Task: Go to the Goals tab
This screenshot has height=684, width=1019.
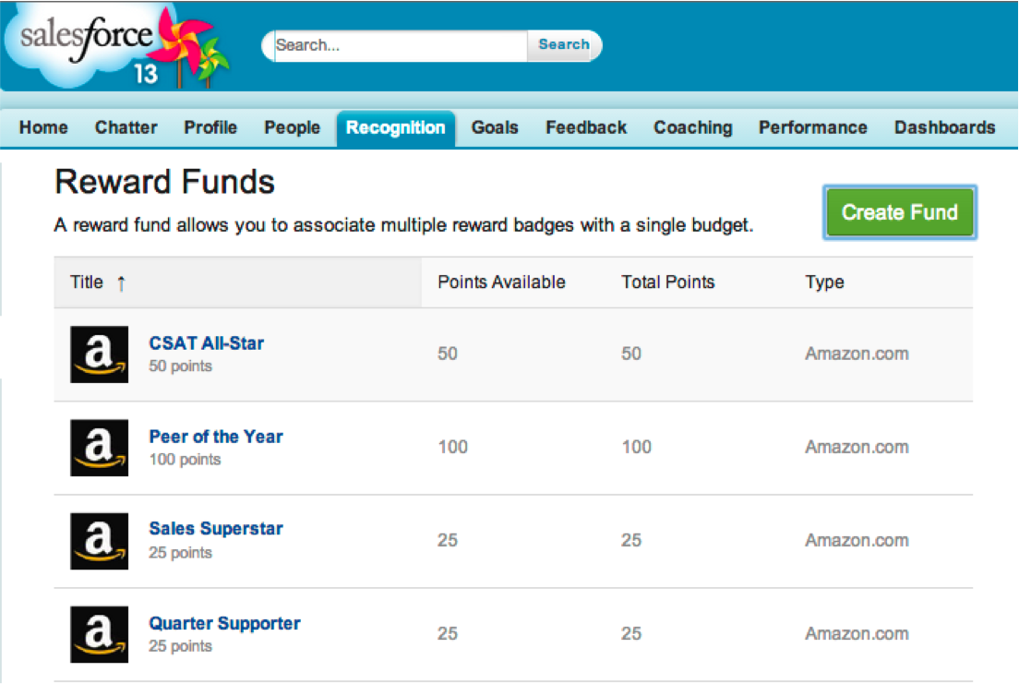Action: click(495, 128)
